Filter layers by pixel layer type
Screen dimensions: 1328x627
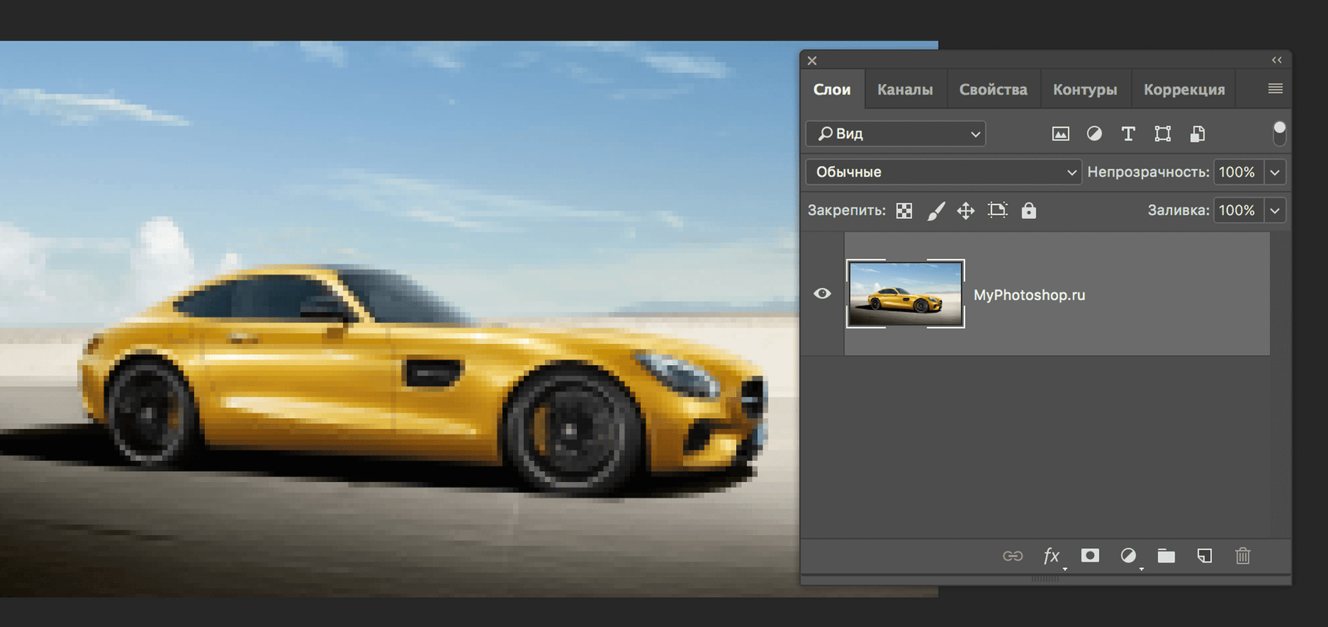click(1060, 134)
